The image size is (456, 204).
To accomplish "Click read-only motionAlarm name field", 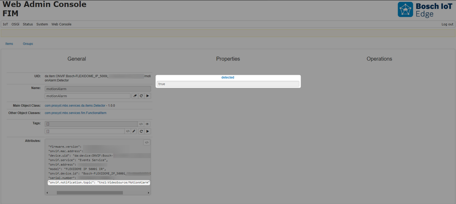I will click(98, 89).
